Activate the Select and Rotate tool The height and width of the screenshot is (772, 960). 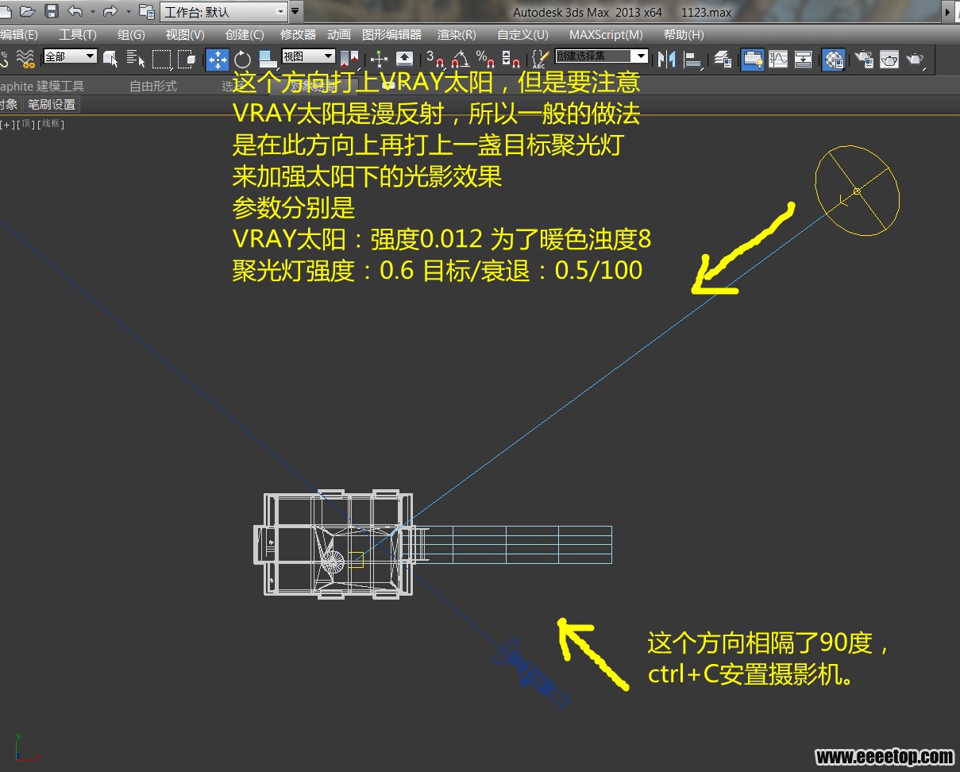(242, 59)
